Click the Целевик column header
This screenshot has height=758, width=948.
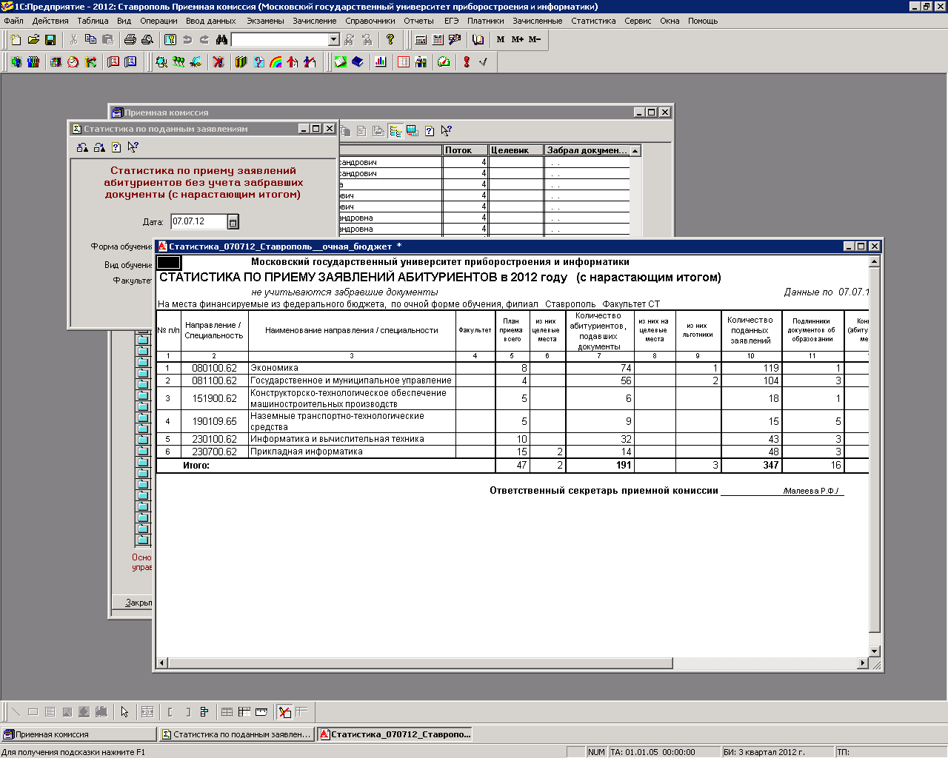point(516,150)
